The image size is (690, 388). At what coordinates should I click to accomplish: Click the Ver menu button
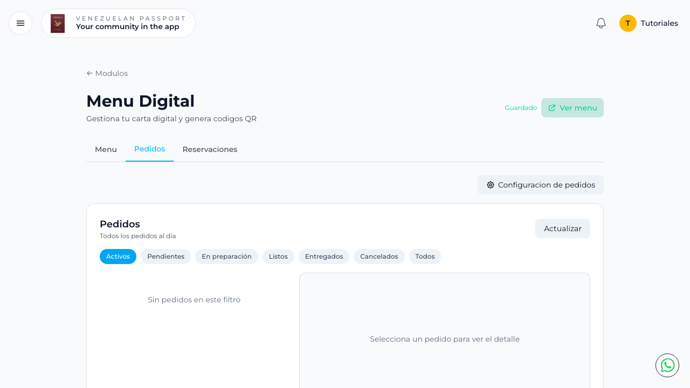[572, 108]
